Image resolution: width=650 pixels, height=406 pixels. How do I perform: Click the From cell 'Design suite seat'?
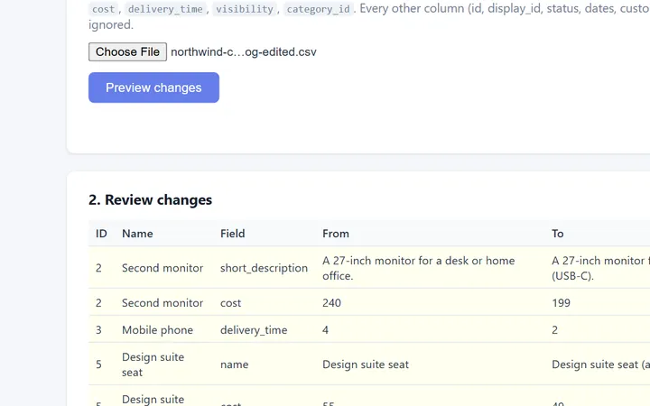tap(366, 364)
